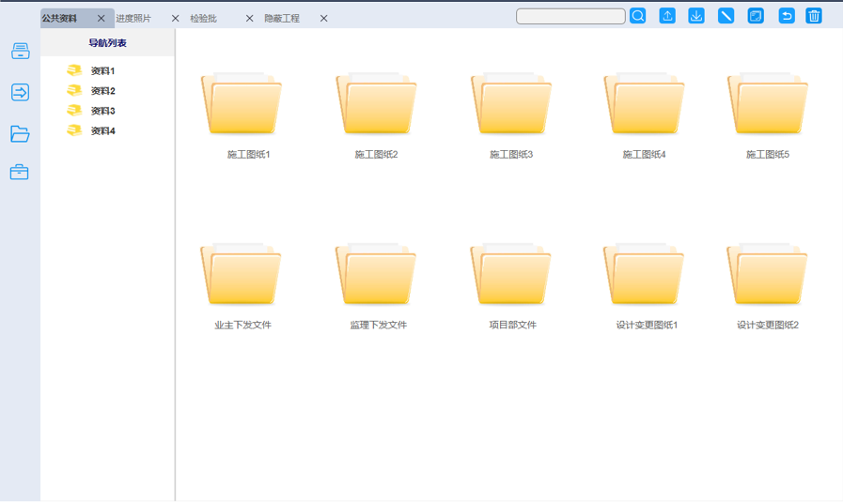Select 资料3 in the navigation list
This screenshot has width=843, height=502.
point(102,111)
